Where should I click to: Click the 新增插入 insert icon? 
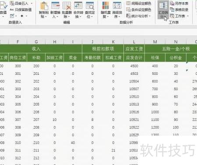(x=55, y=10)
